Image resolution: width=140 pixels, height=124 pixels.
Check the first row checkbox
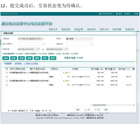pyautogui.click(x=7, y=73)
